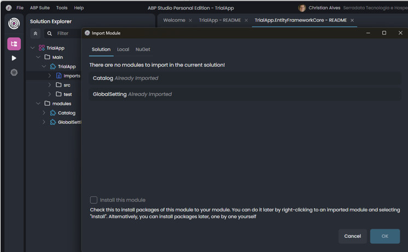Image resolution: width=408 pixels, height=252 pixels.
Task: Click the Christian Alves profile avatar
Action: coord(302,8)
